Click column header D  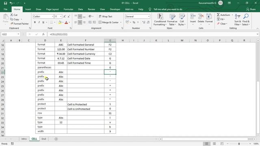45,41
